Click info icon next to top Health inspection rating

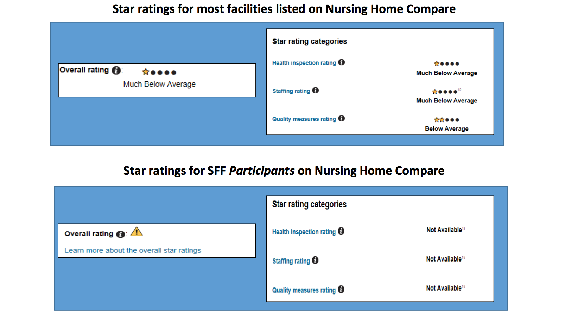[342, 62]
